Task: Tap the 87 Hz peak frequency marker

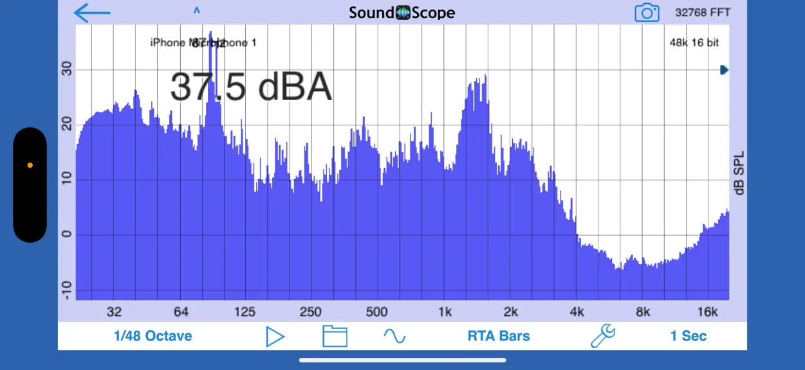Action: tap(208, 43)
